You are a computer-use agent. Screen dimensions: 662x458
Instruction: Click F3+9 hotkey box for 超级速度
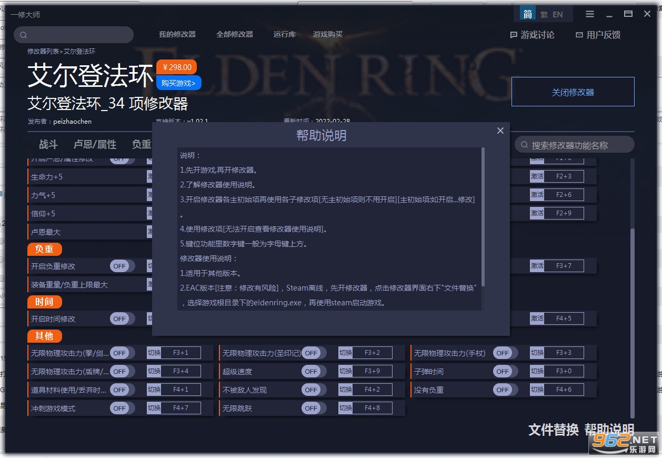(372, 371)
